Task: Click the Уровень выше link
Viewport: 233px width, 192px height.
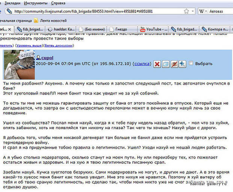Action: [29, 46]
